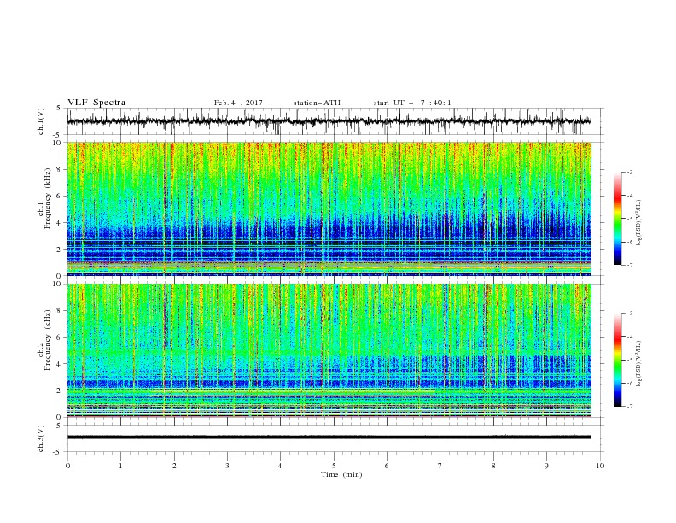The image size is (676, 523).
Task: Click the "4" kHz tick of ch.2 spectrogram
Action: [60, 364]
